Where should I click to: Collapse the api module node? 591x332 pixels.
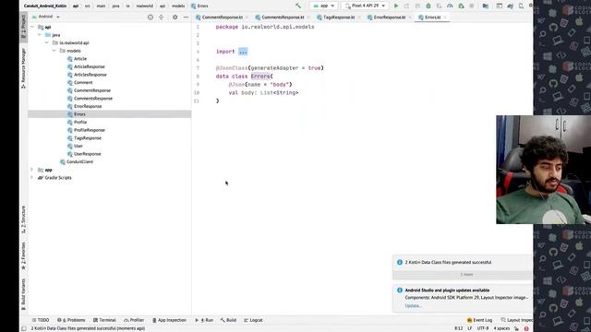tap(32, 27)
